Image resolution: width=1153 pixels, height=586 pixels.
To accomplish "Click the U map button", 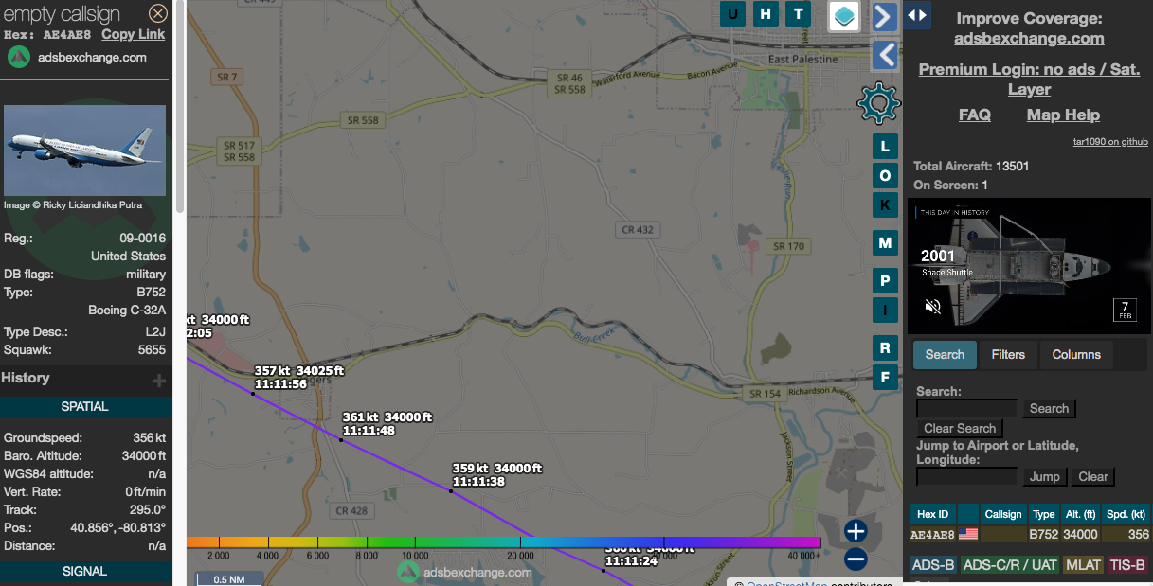I will [x=733, y=13].
